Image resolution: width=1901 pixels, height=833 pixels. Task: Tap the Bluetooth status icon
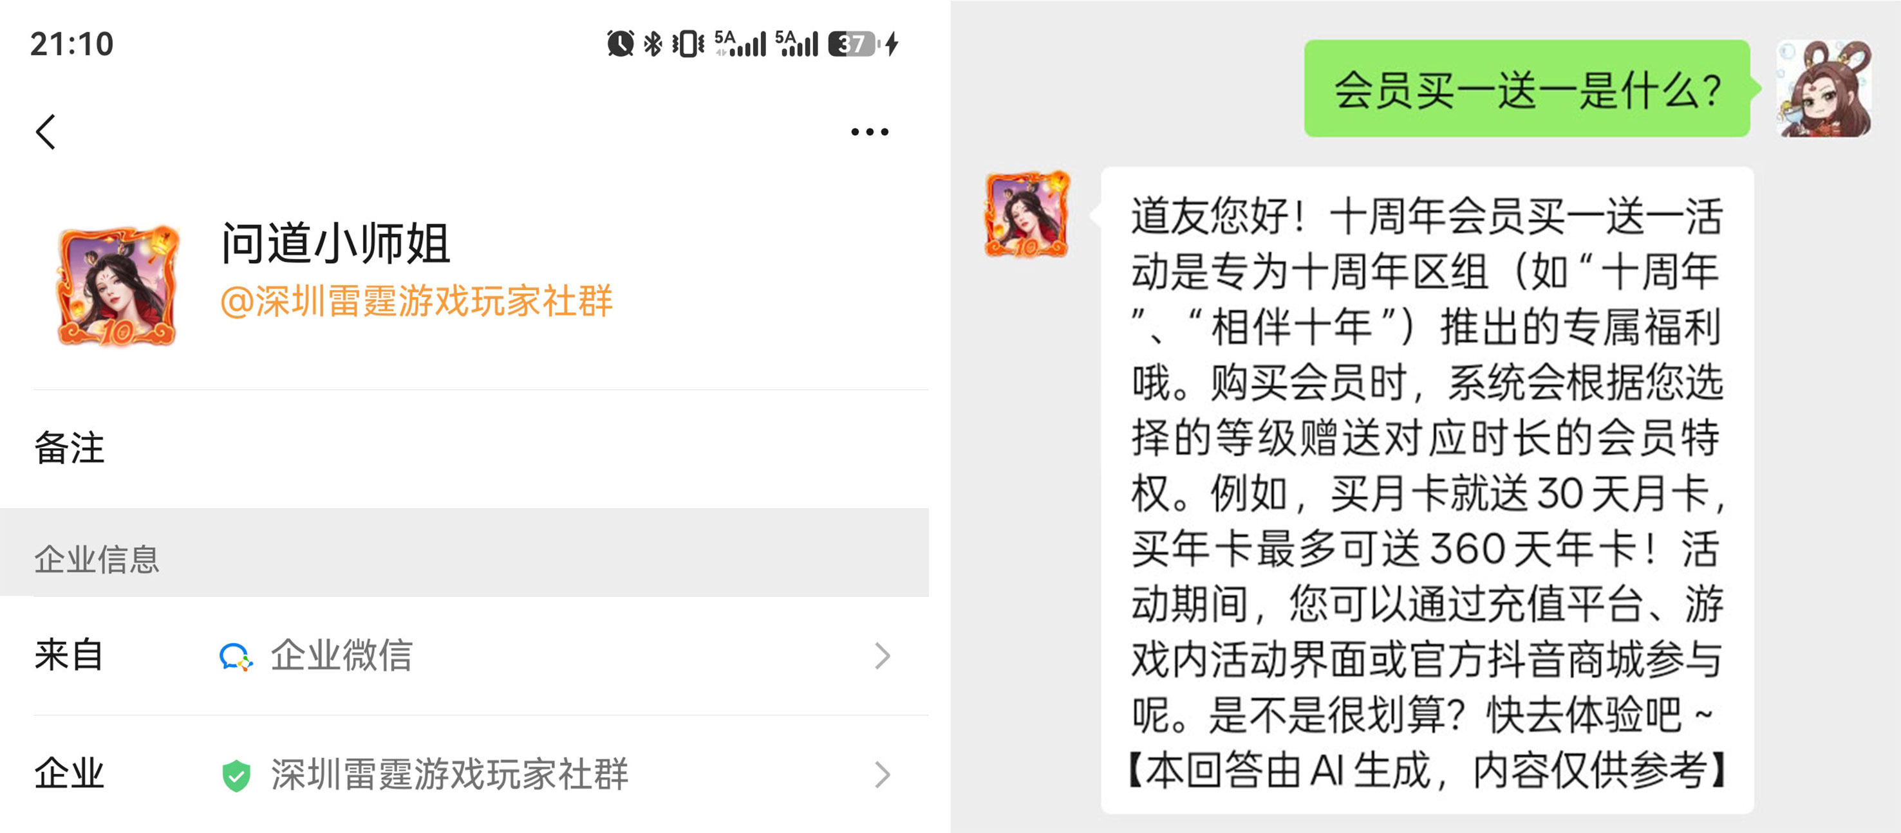click(x=653, y=44)
